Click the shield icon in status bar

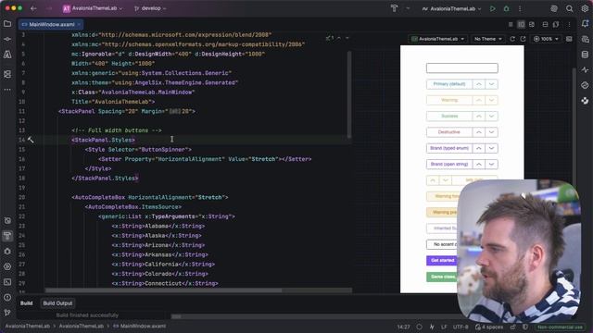pyautogui.click(x=525, y=327)
